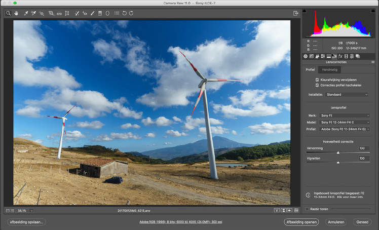Select the Spot Removal tool
Screen dimensions: 379x230
click(x=77, y=13)
